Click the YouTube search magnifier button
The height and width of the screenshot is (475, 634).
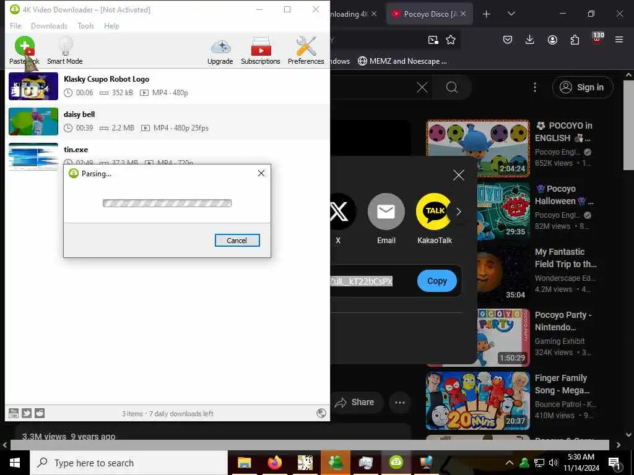451,87
